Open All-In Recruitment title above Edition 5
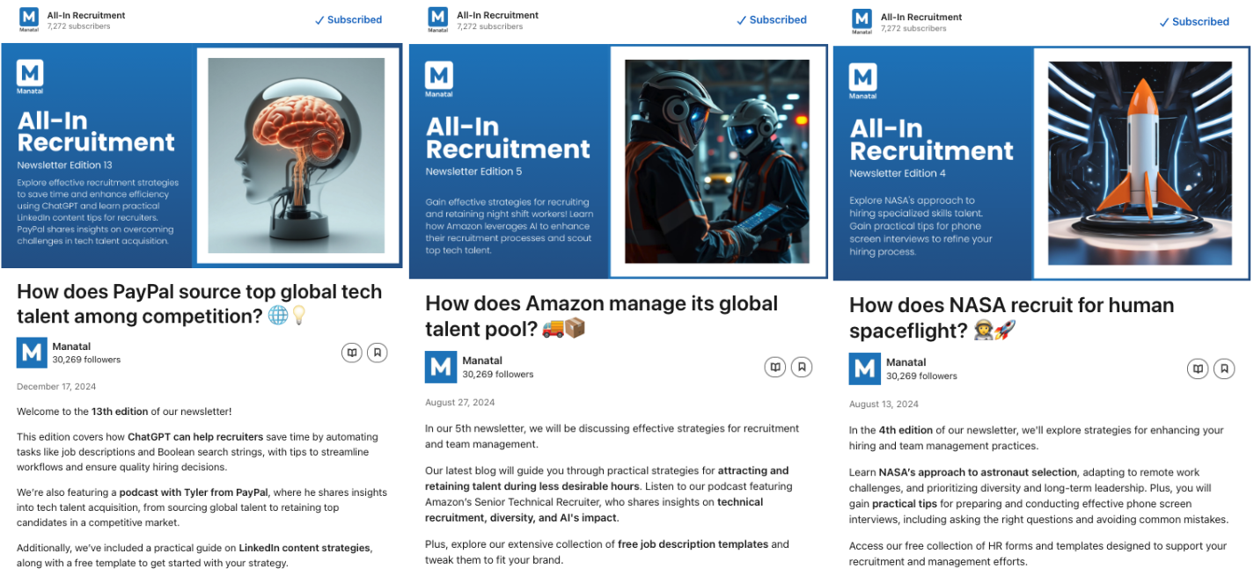 coord(497,15)
